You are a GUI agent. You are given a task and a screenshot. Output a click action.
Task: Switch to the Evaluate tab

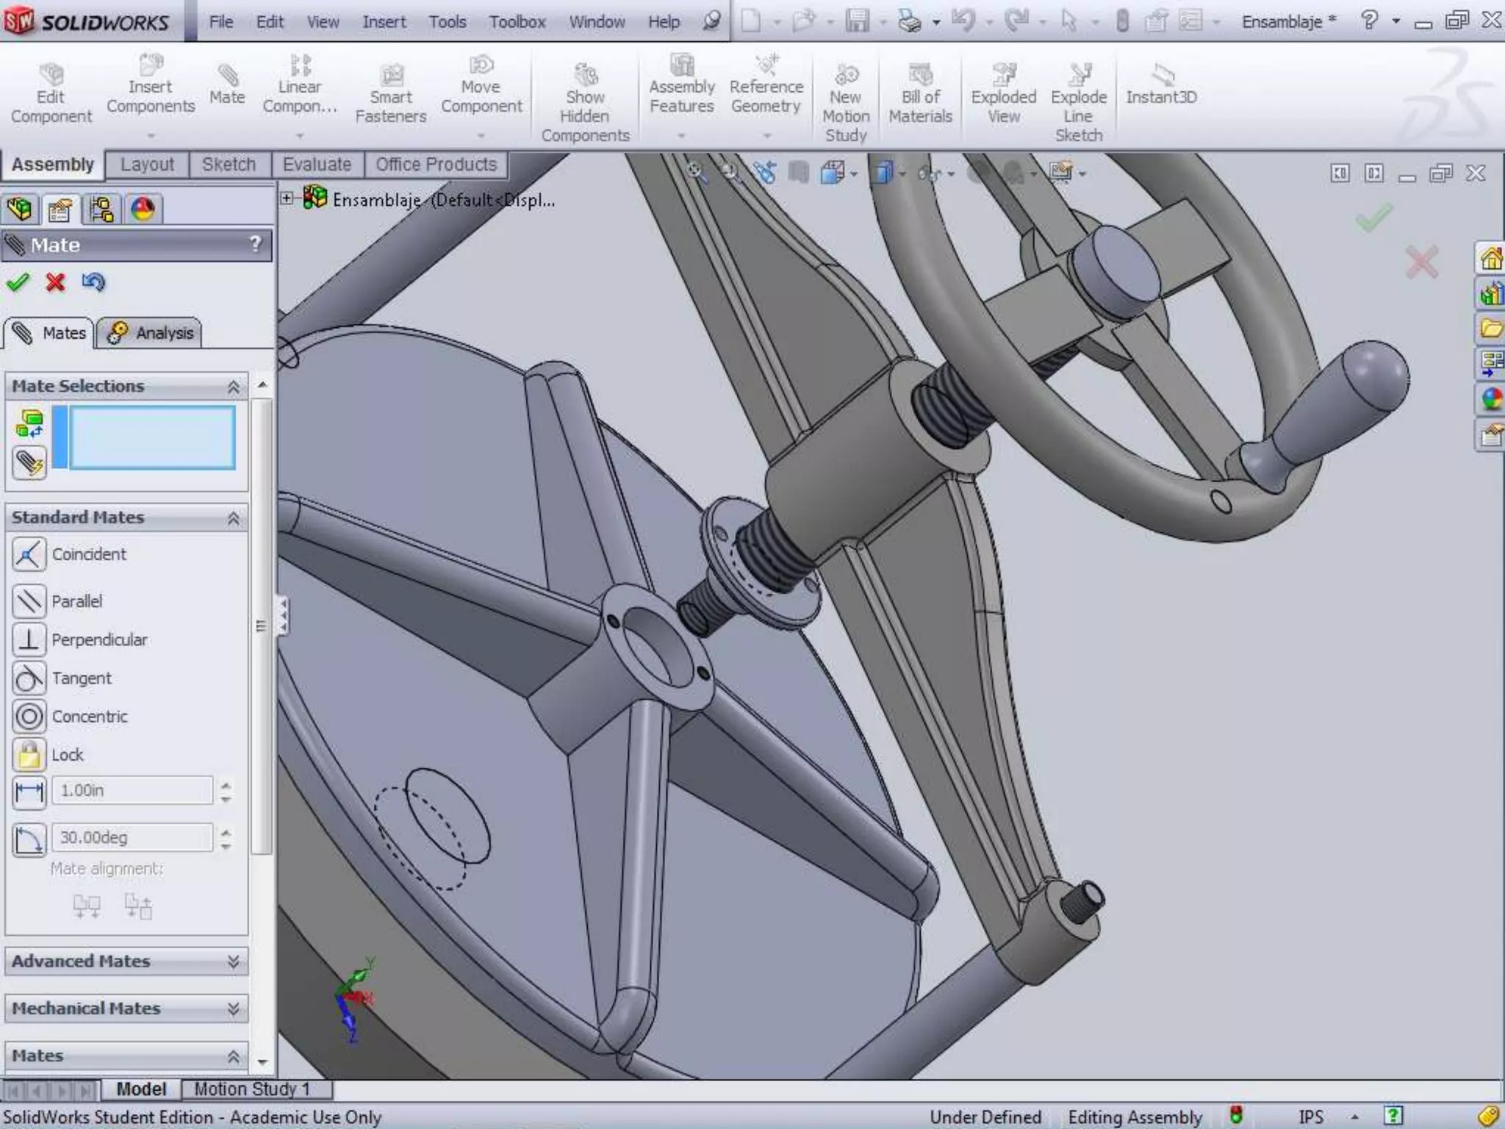[317, 165]
